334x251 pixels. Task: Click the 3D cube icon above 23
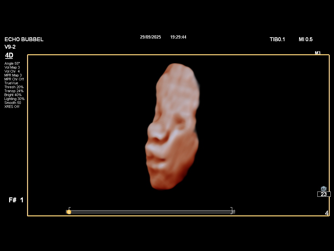tap(324, 189)
